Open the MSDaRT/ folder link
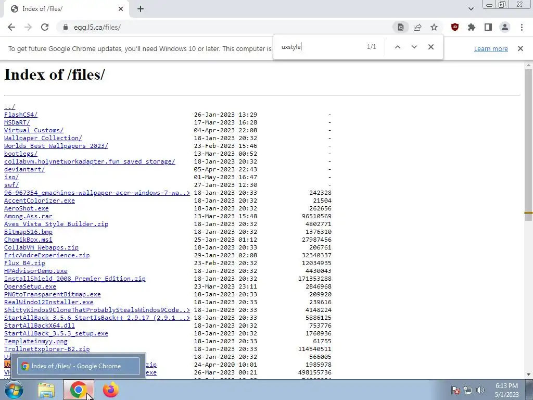Screen dimensions: 533x400 click(x=17, y=122)
